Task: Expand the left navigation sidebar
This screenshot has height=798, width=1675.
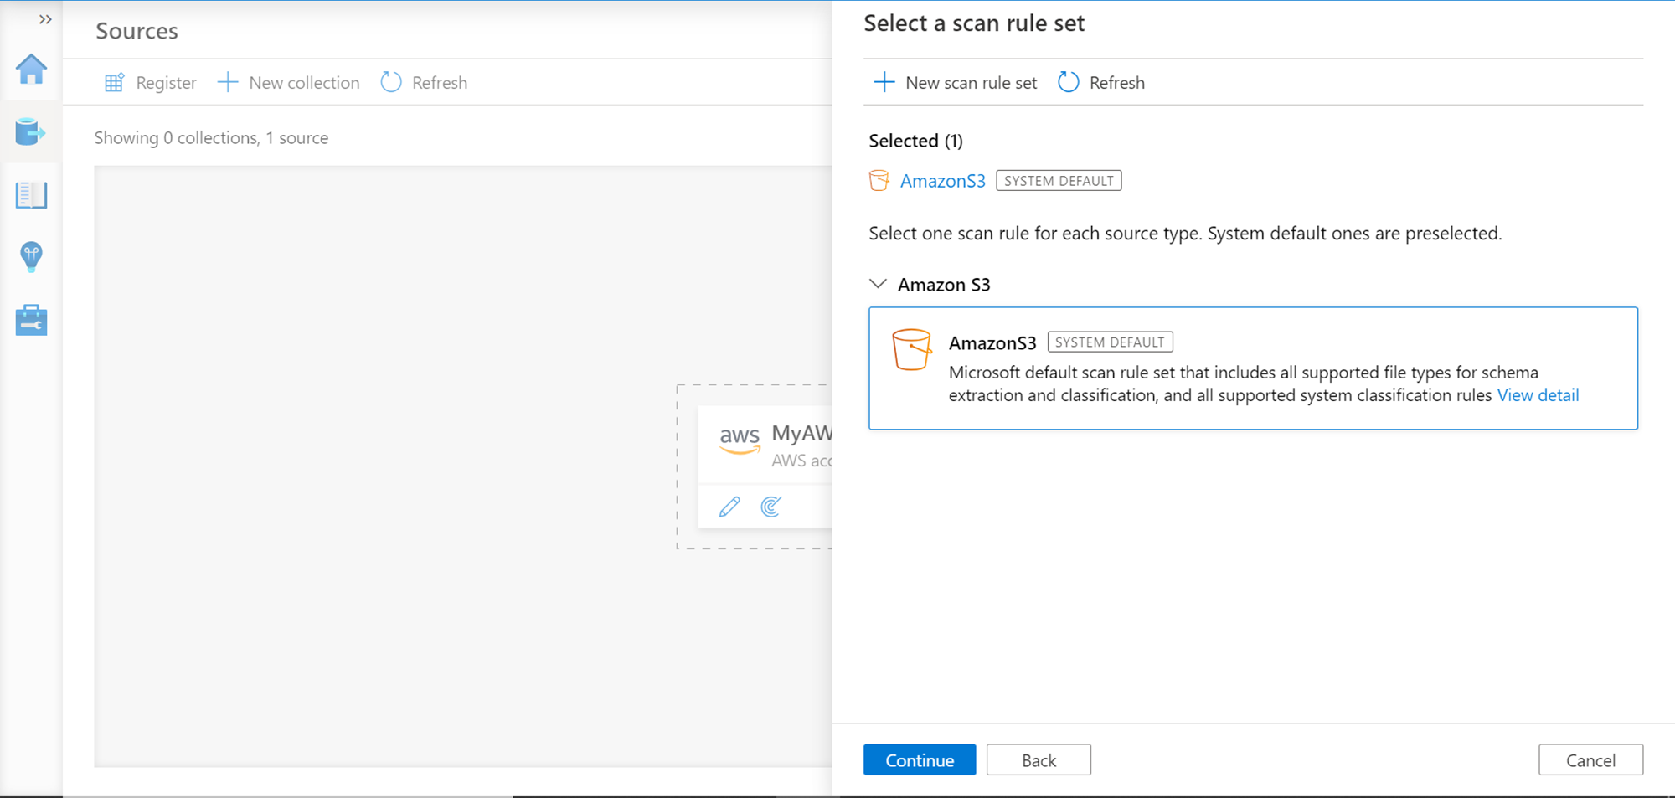Action: (45, 19)
